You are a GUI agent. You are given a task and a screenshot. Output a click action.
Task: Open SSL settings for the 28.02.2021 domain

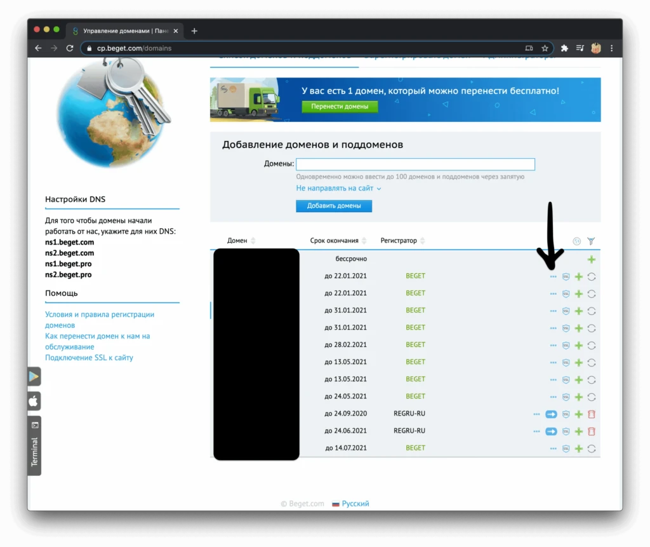566,346
